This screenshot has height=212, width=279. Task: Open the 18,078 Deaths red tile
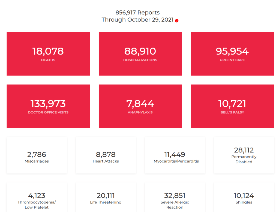48,54
